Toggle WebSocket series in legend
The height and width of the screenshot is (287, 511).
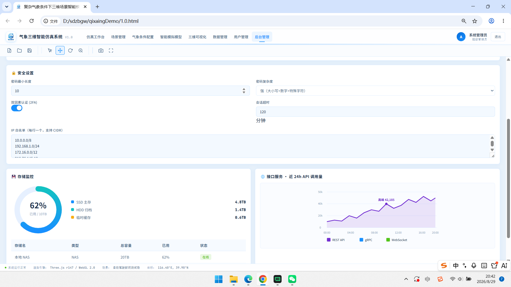(397, 240)
